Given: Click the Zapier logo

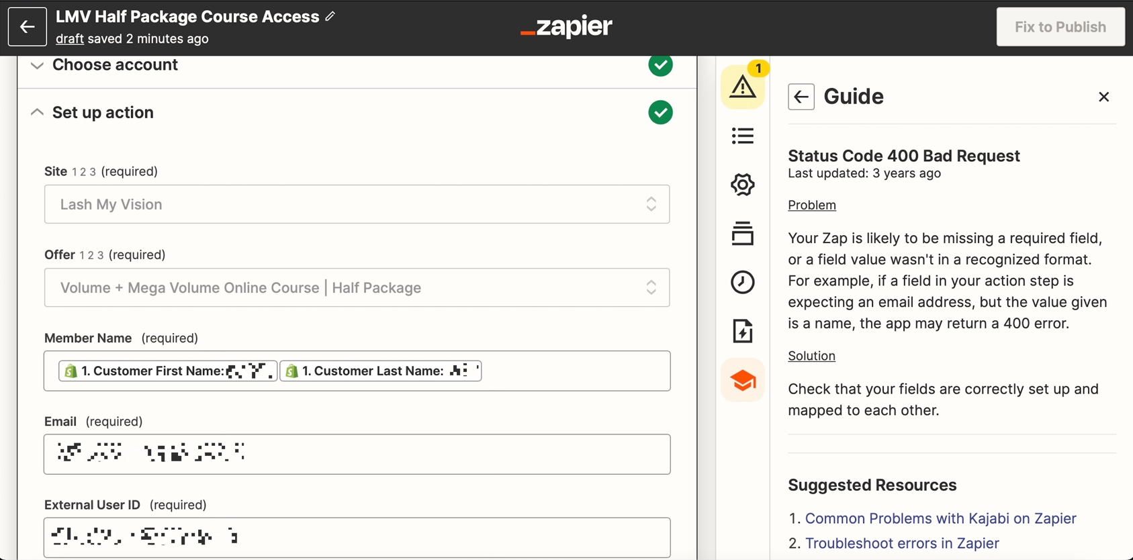Looking at the screenshot, I should click(566, 27).
